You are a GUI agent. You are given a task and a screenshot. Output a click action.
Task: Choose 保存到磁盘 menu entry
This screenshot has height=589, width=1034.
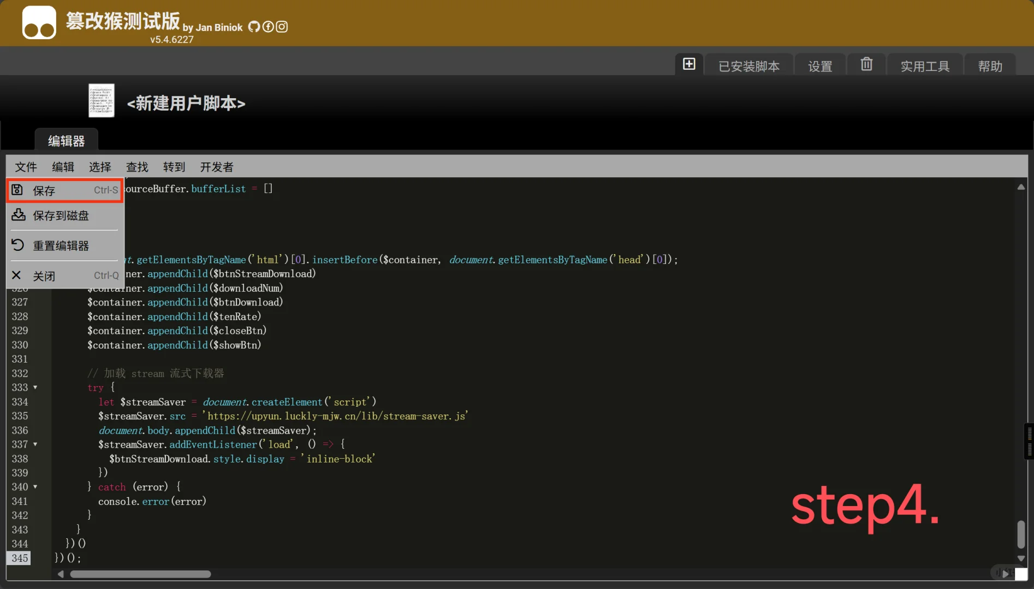(x=65, y=215)
